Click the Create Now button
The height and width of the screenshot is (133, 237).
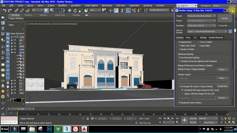[x=223, y=86]
